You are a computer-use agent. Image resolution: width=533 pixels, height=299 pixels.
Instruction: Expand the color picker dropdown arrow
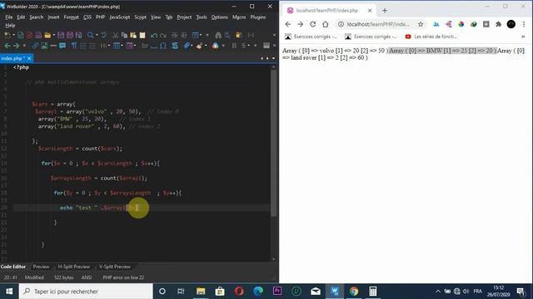223,46
